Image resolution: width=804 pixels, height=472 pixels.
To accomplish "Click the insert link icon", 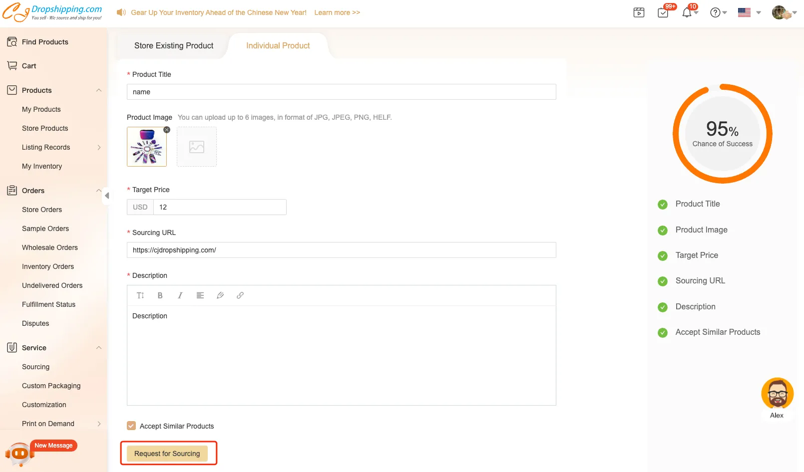I will pos(240,295).
